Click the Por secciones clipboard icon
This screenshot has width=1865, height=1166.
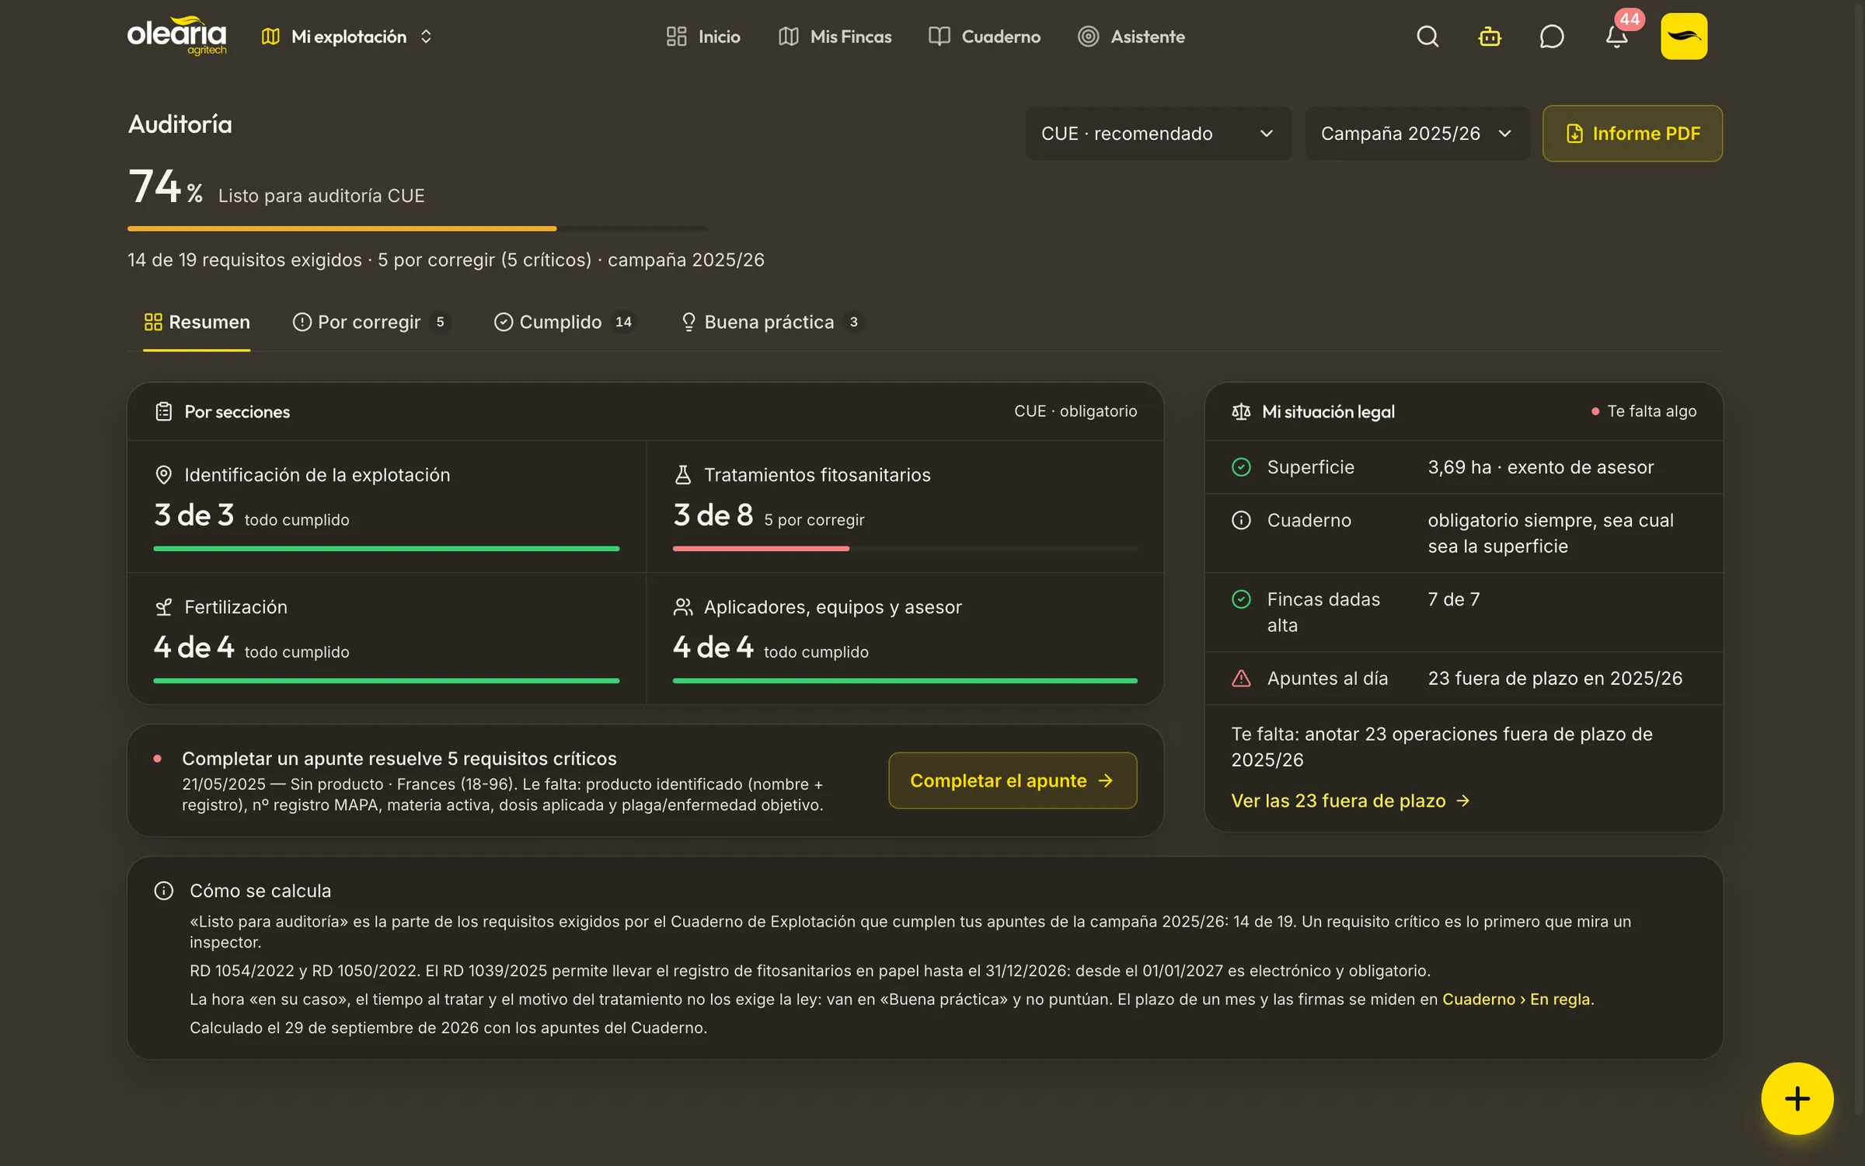[x=163, y=412]
